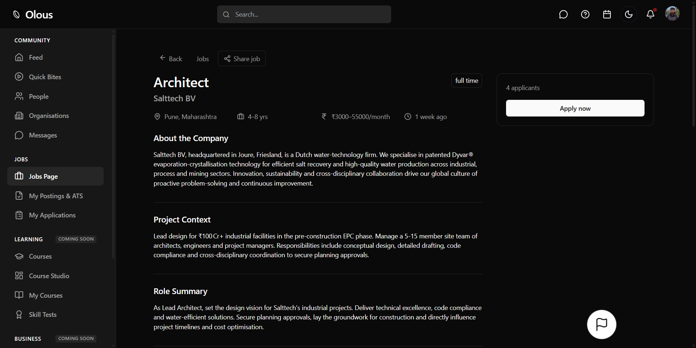The image size is (696, 348).
Task: Click the Pune, Maharashtra location text
Action: (x=190, y=117)
